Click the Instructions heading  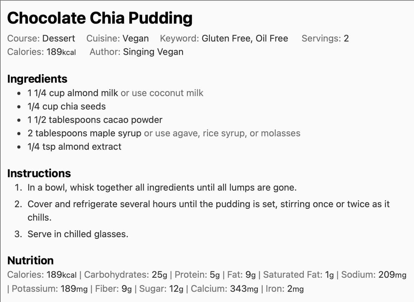click(x=39, y=173)
